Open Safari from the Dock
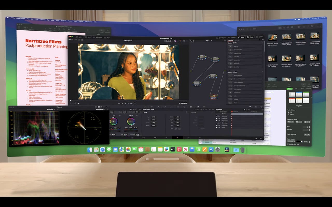Image resolution: width=332 pixels, height=207 pixels. coord(102,150)
